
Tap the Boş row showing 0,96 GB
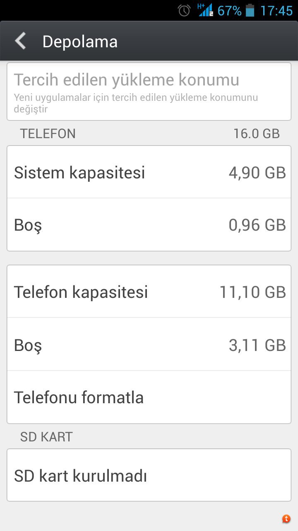pos(149,225)
